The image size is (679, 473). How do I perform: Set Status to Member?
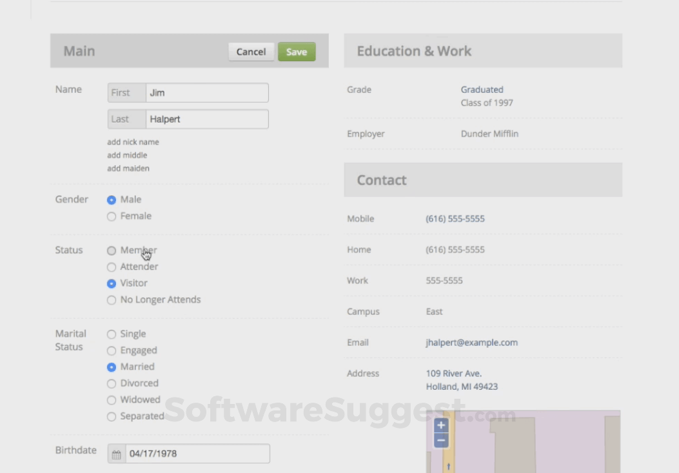tap(111, 250)
